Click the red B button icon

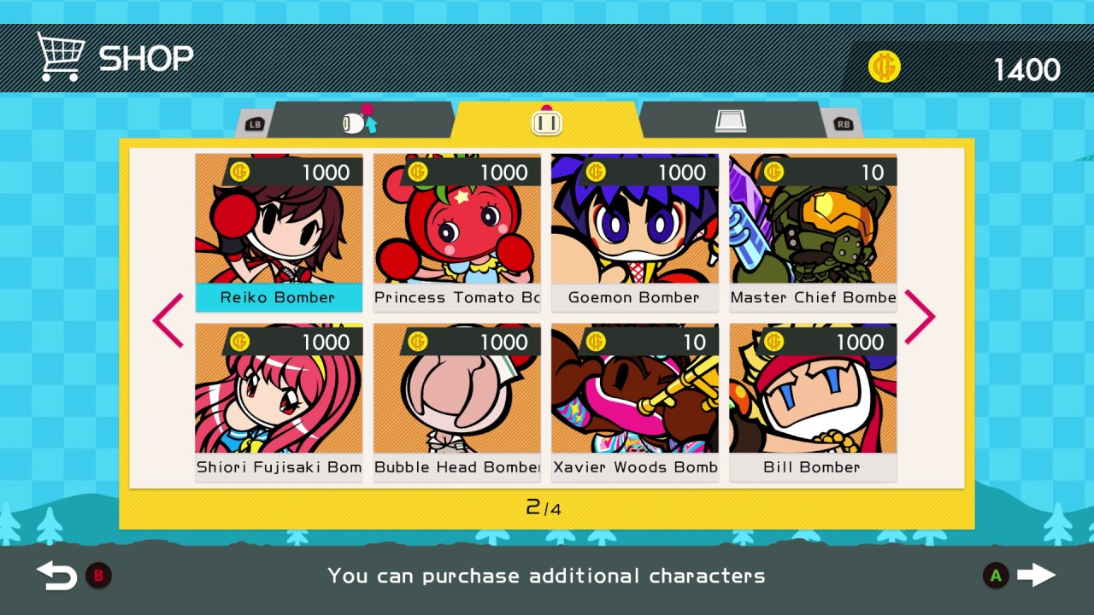pos(98,576)
